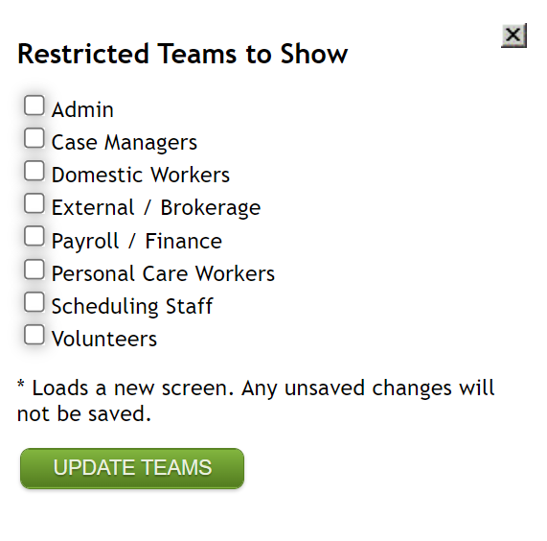547x541 pixels.
Task: Enable the Scheduling Staff checkbox
Action: coord(34,302)
